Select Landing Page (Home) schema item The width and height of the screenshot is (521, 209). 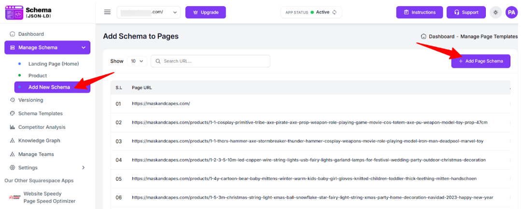point(53,64)
